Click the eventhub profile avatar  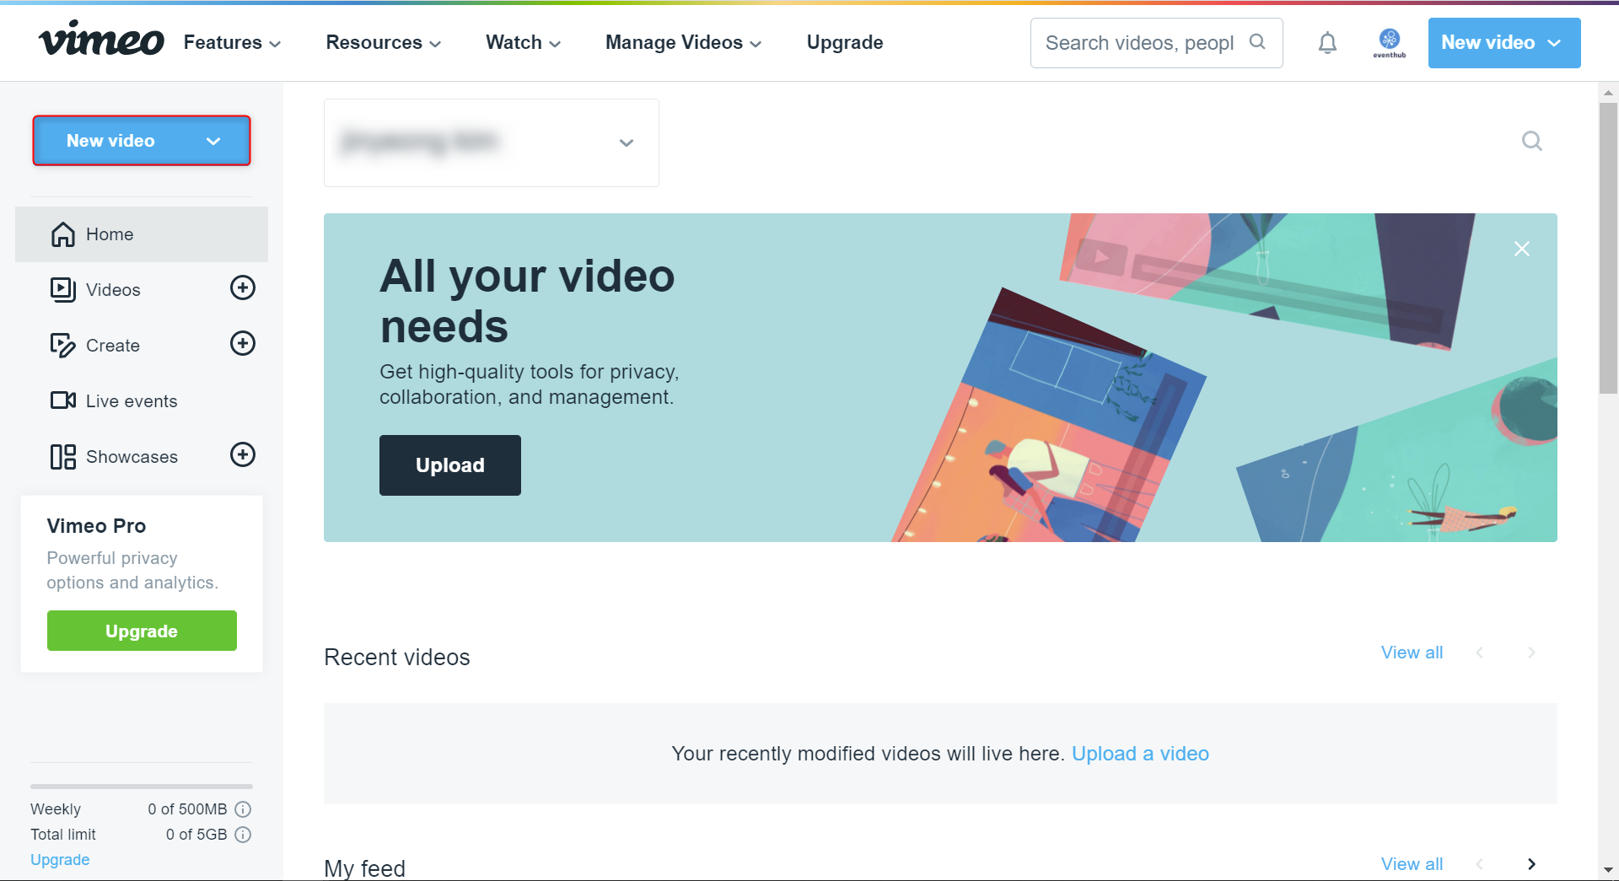pyautogui.click(x=1389, y=43)
